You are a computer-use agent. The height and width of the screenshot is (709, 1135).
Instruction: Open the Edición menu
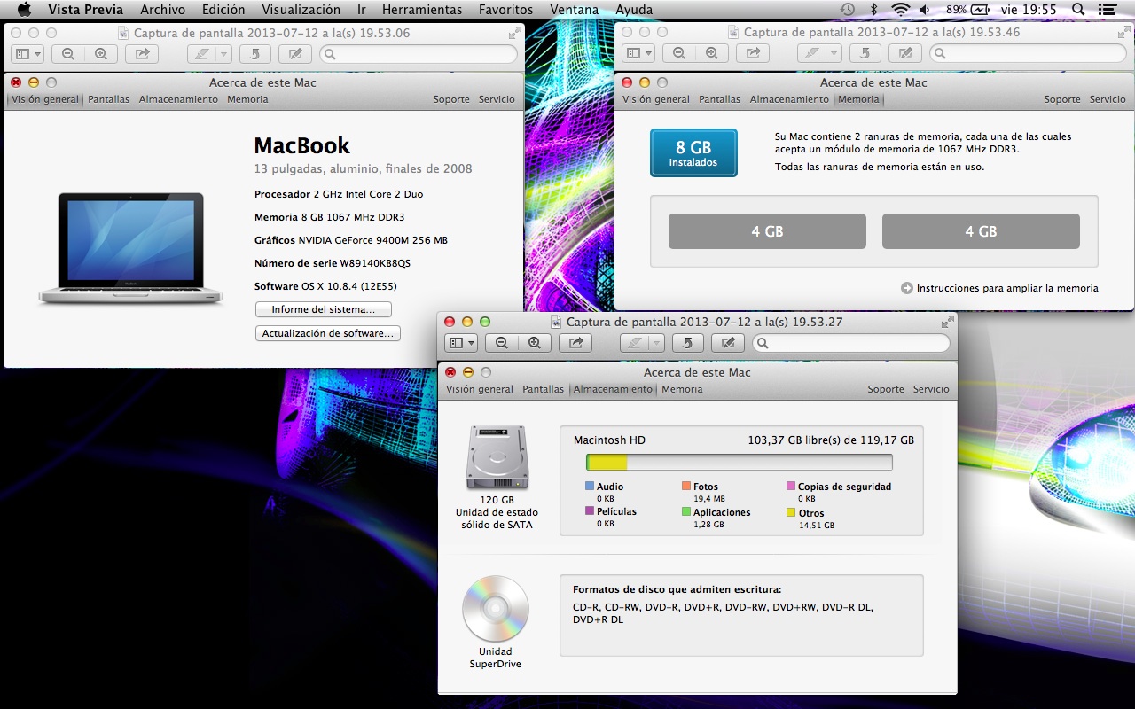click(223, 10)
